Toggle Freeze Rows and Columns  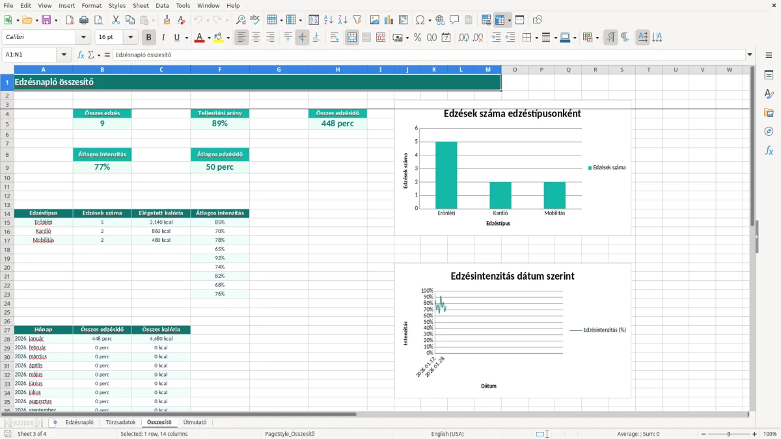pos(499,20)
